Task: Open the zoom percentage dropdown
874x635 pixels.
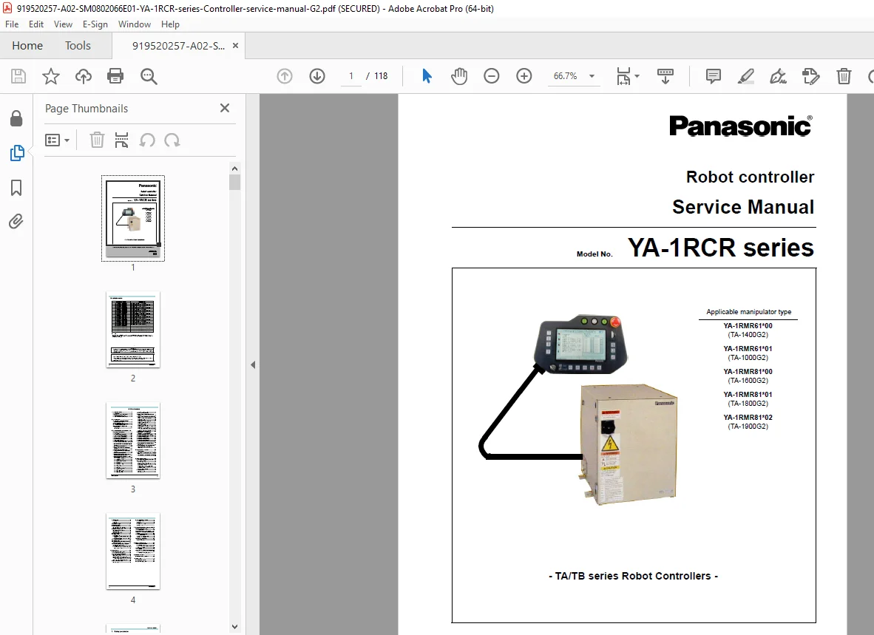Action: (x=592, y=76)
